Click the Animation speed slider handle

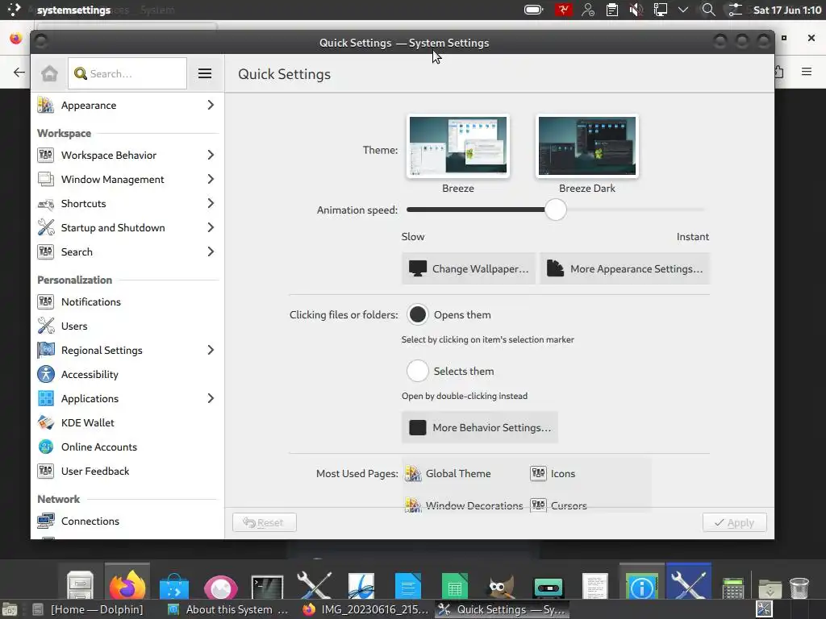coord(555,210)
